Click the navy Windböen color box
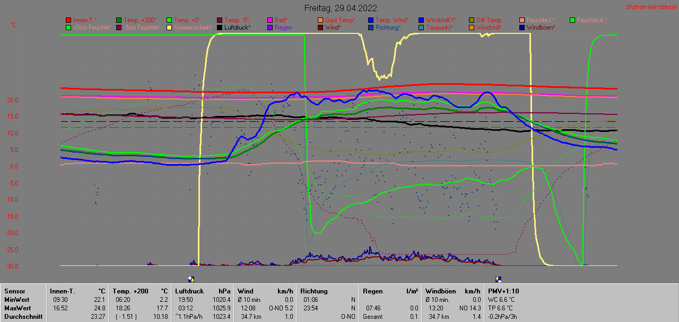 [523, 28]
